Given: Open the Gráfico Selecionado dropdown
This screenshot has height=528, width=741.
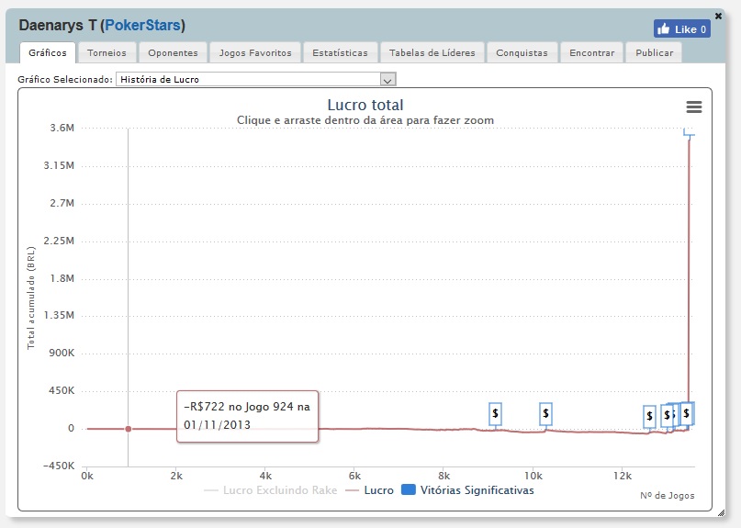Looking at the screenshot, I should point(255,79).
